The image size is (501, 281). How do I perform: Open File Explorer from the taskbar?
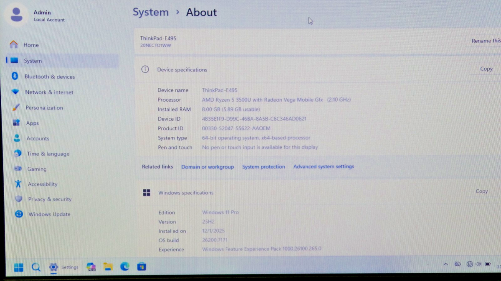(108, 267)
